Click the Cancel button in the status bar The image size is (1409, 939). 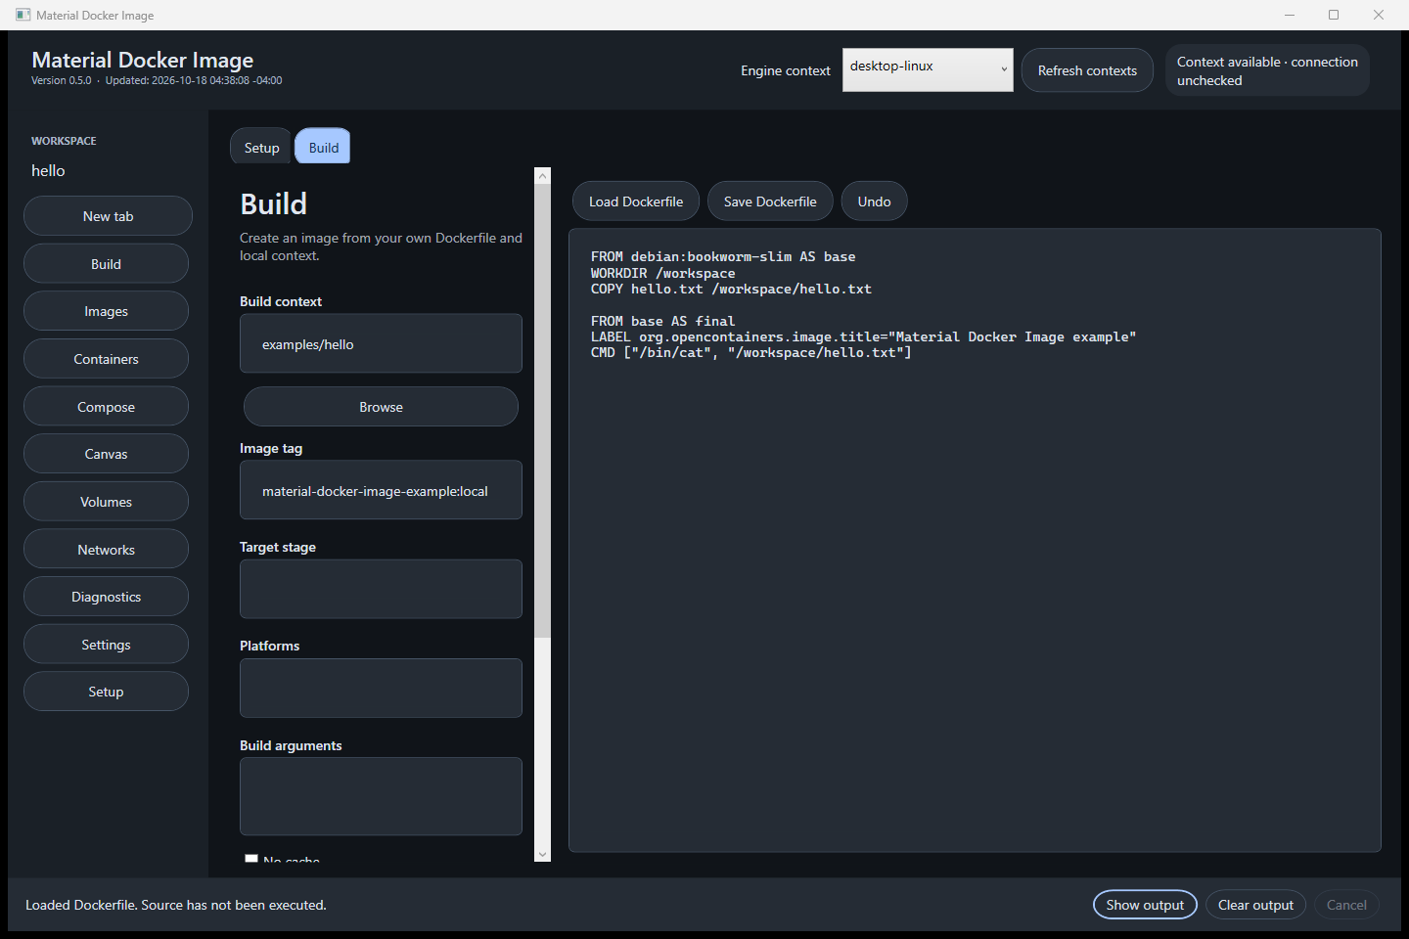[x=1346, y=905]
